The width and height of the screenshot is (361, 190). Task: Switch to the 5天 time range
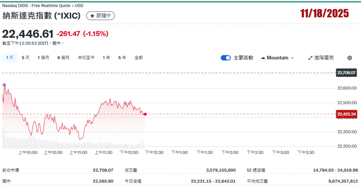(26, 58)
